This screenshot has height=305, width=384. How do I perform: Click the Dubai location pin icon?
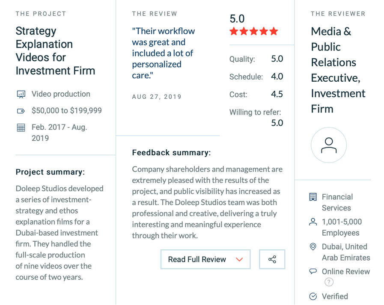coord(313,246)
